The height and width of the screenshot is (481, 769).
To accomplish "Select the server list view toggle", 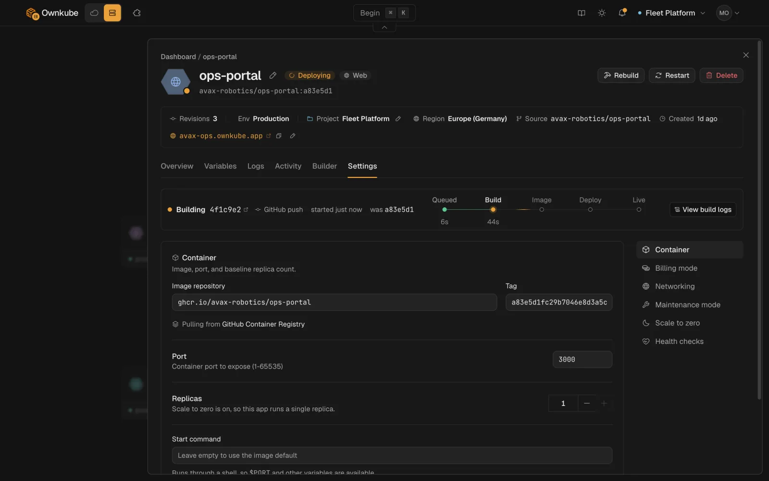I will pyautogui.click(x=112, y=13).
